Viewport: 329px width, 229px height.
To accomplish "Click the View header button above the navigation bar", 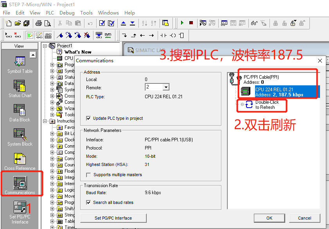I will click(20, 46).
